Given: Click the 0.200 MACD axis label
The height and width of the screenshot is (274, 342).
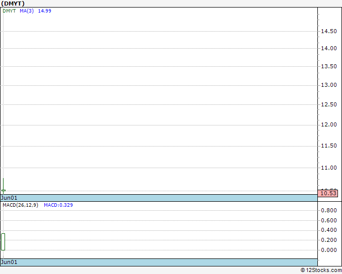Looking at the screenshot, I should point(329,240).
